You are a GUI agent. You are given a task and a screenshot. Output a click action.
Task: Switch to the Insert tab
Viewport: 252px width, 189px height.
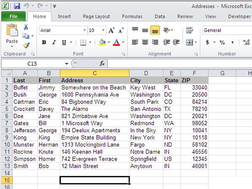pos(64,16)
